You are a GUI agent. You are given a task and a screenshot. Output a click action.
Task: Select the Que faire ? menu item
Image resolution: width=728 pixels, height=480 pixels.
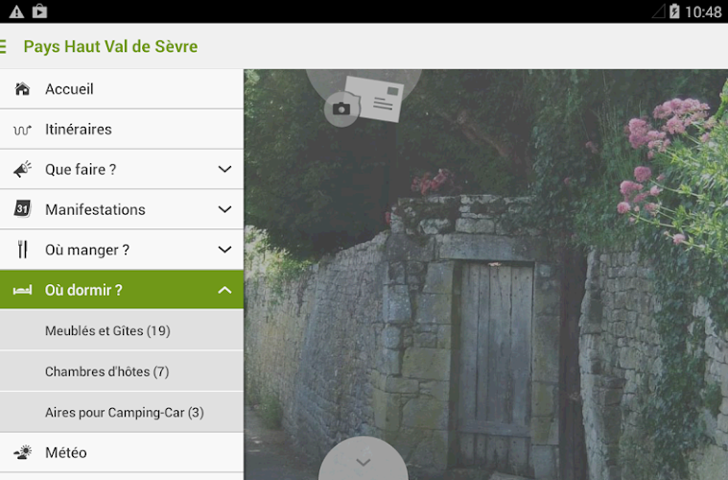point(122,169)
